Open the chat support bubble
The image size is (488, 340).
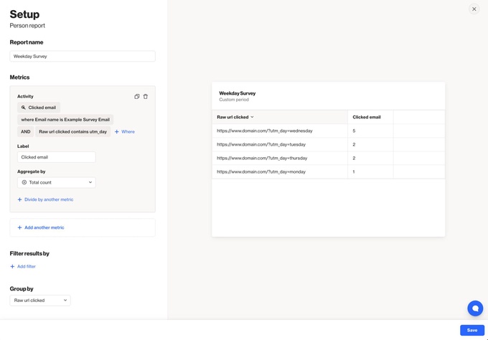click(x=474, y=308)
